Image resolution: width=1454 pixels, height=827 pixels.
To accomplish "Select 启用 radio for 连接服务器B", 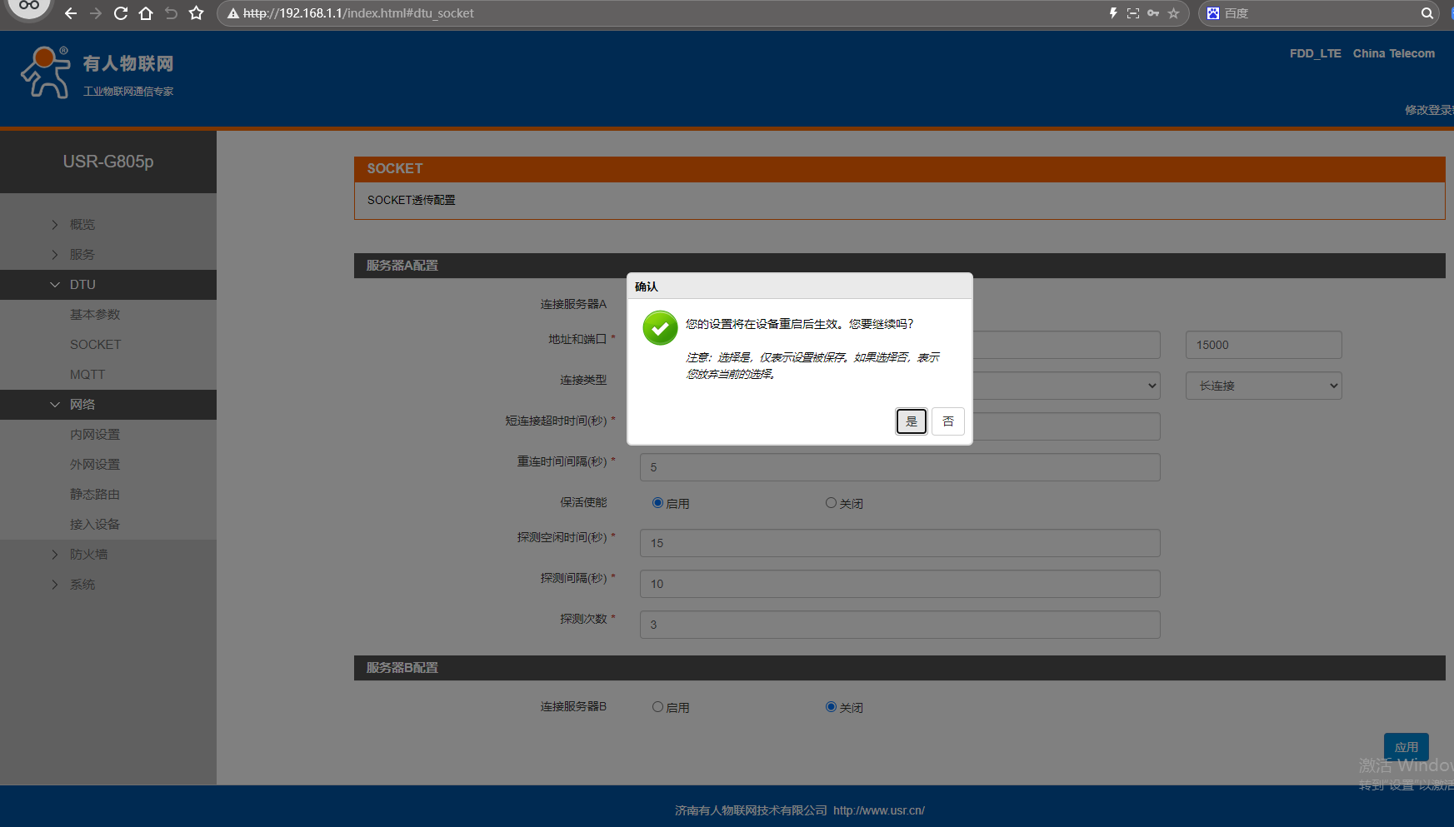I will tap(658, 707).
